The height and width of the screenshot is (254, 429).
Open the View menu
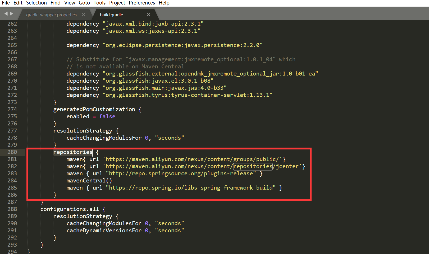pyautogui.click(x=70, y=3)
